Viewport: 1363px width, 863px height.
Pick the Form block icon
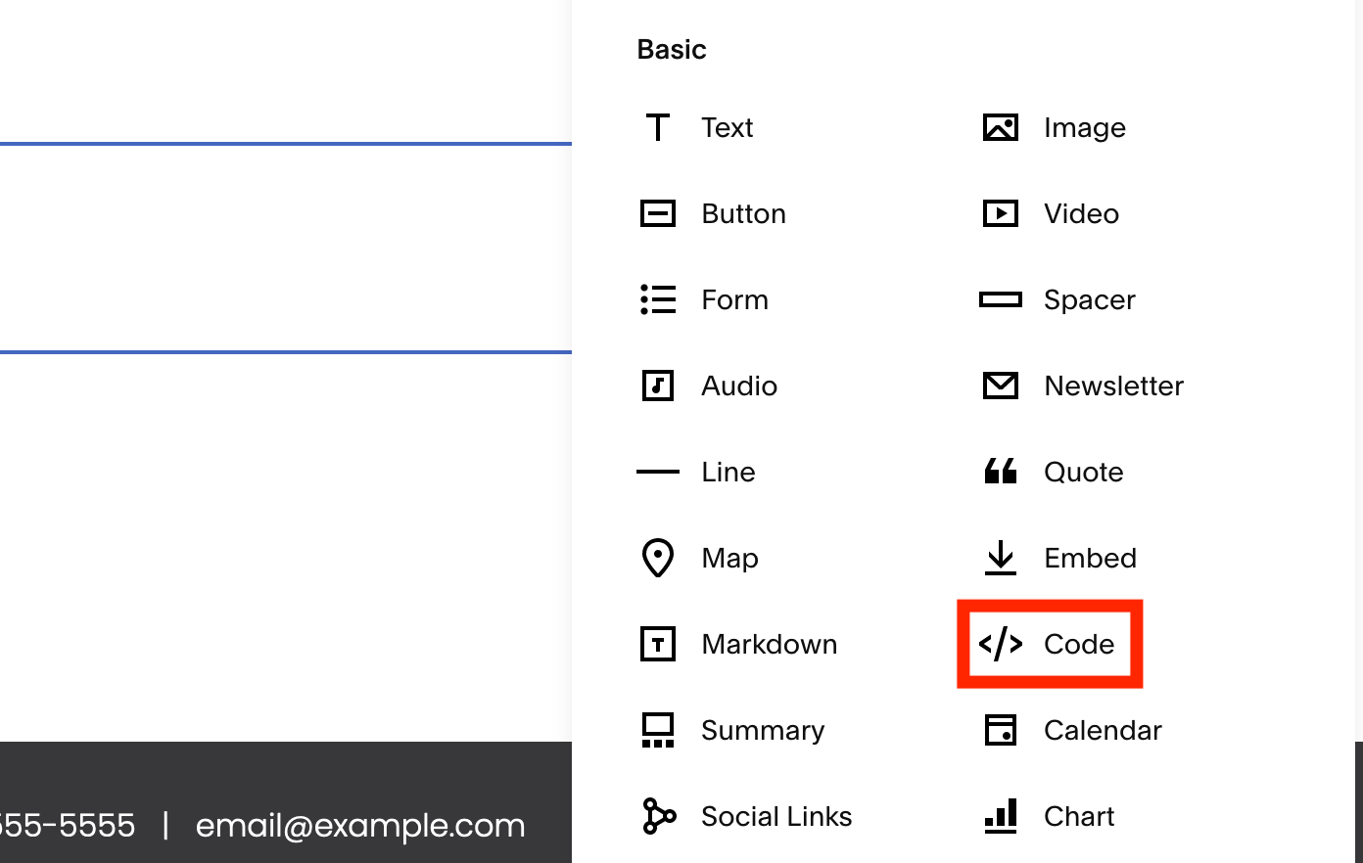pyautogui.click(x=658, y=299)
